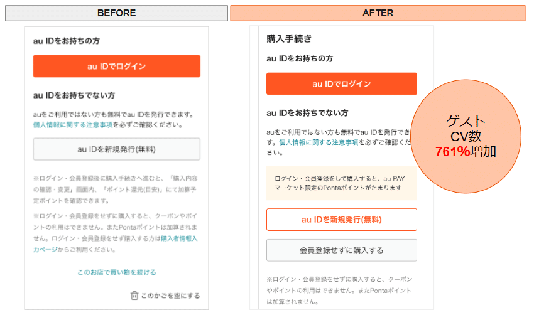534x315 pixels.
Task: Click 'au IDを新規発行(無料)' button in BEFORE panel
Action: coord(116,149)
